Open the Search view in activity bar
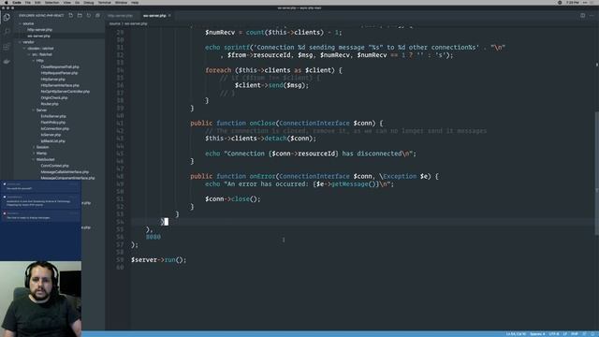Image resolution: width=599 pixels, height=337 pixels. 7,32
